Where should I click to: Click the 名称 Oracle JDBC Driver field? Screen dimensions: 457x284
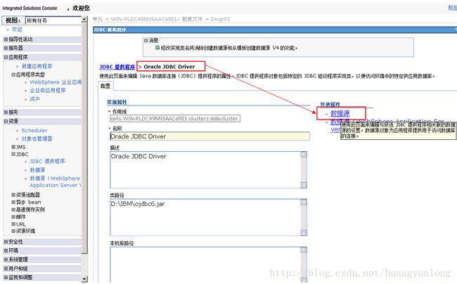(210, 136)
